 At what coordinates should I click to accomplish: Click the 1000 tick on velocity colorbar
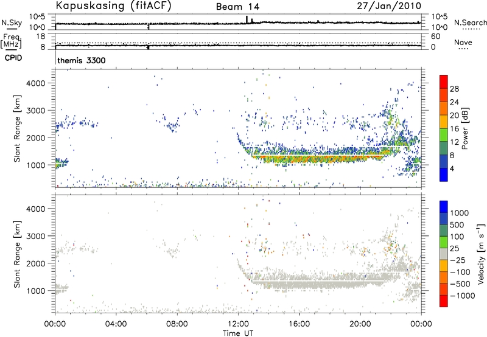coord(460,213)
